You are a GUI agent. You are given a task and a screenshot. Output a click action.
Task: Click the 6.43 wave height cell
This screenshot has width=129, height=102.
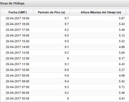coord(98,64)
